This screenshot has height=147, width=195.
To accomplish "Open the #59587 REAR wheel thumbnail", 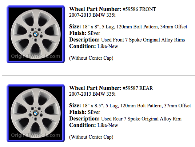I will tap(36, 113).
